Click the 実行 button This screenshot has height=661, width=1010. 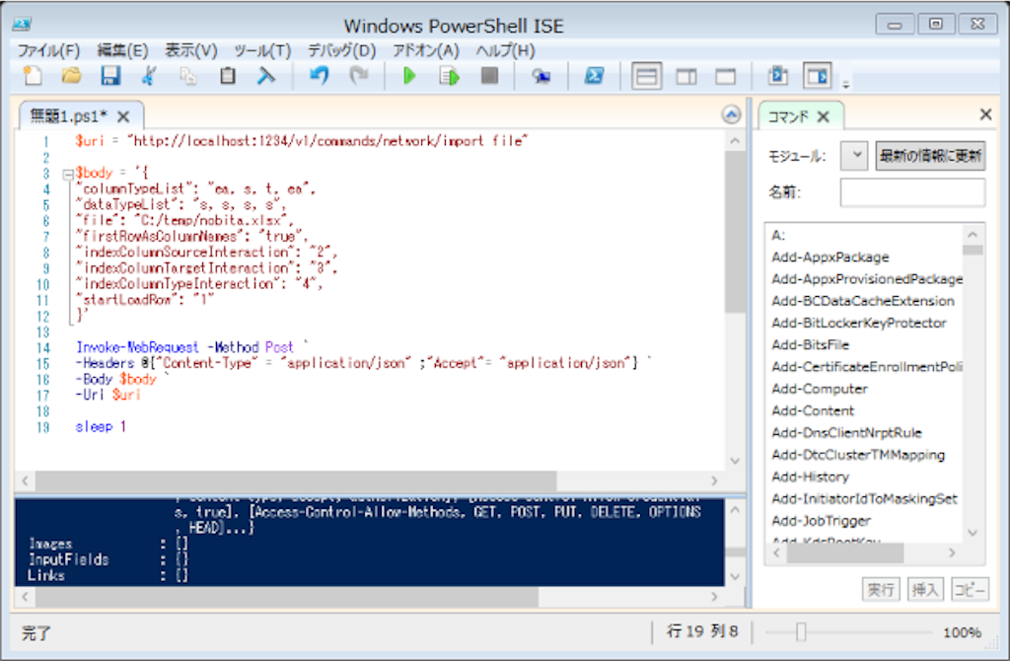(x=881, y=589)
